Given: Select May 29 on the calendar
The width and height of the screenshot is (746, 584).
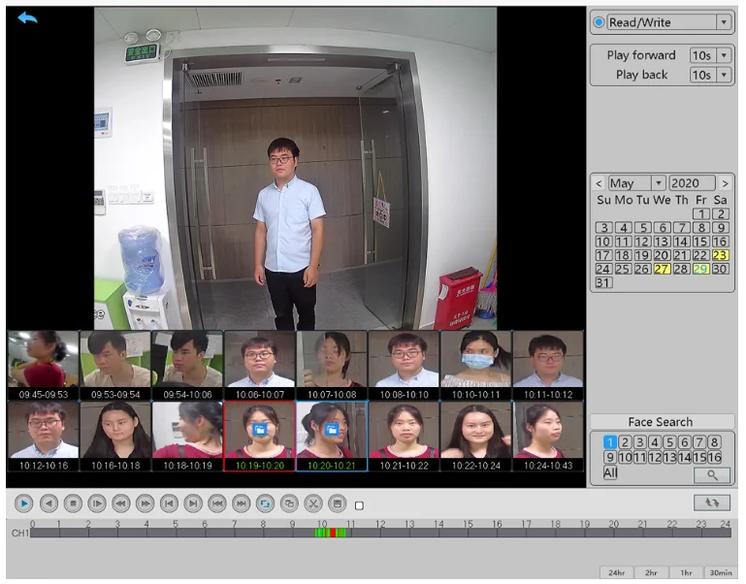Looking at the screenshot, I should pos(700,269).
